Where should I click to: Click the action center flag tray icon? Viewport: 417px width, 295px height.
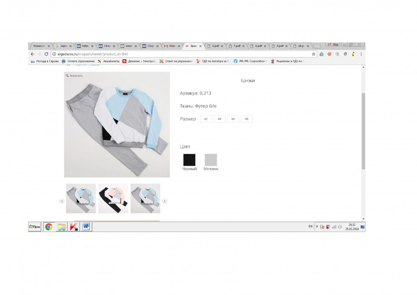click(322, 227)
